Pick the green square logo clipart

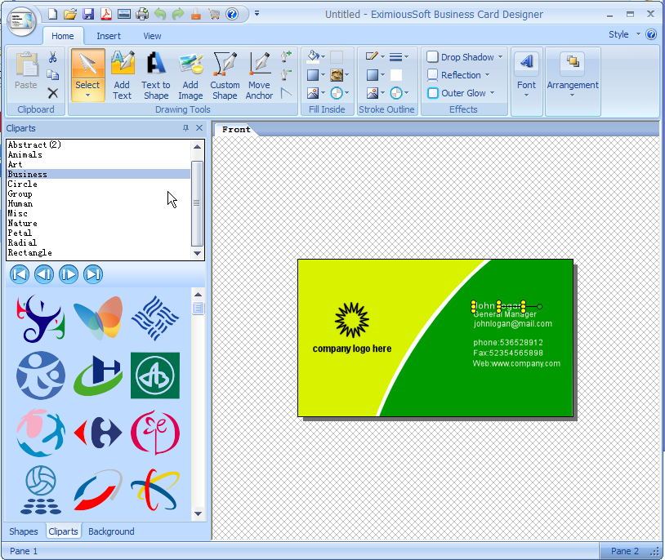(x=155, y=376)
